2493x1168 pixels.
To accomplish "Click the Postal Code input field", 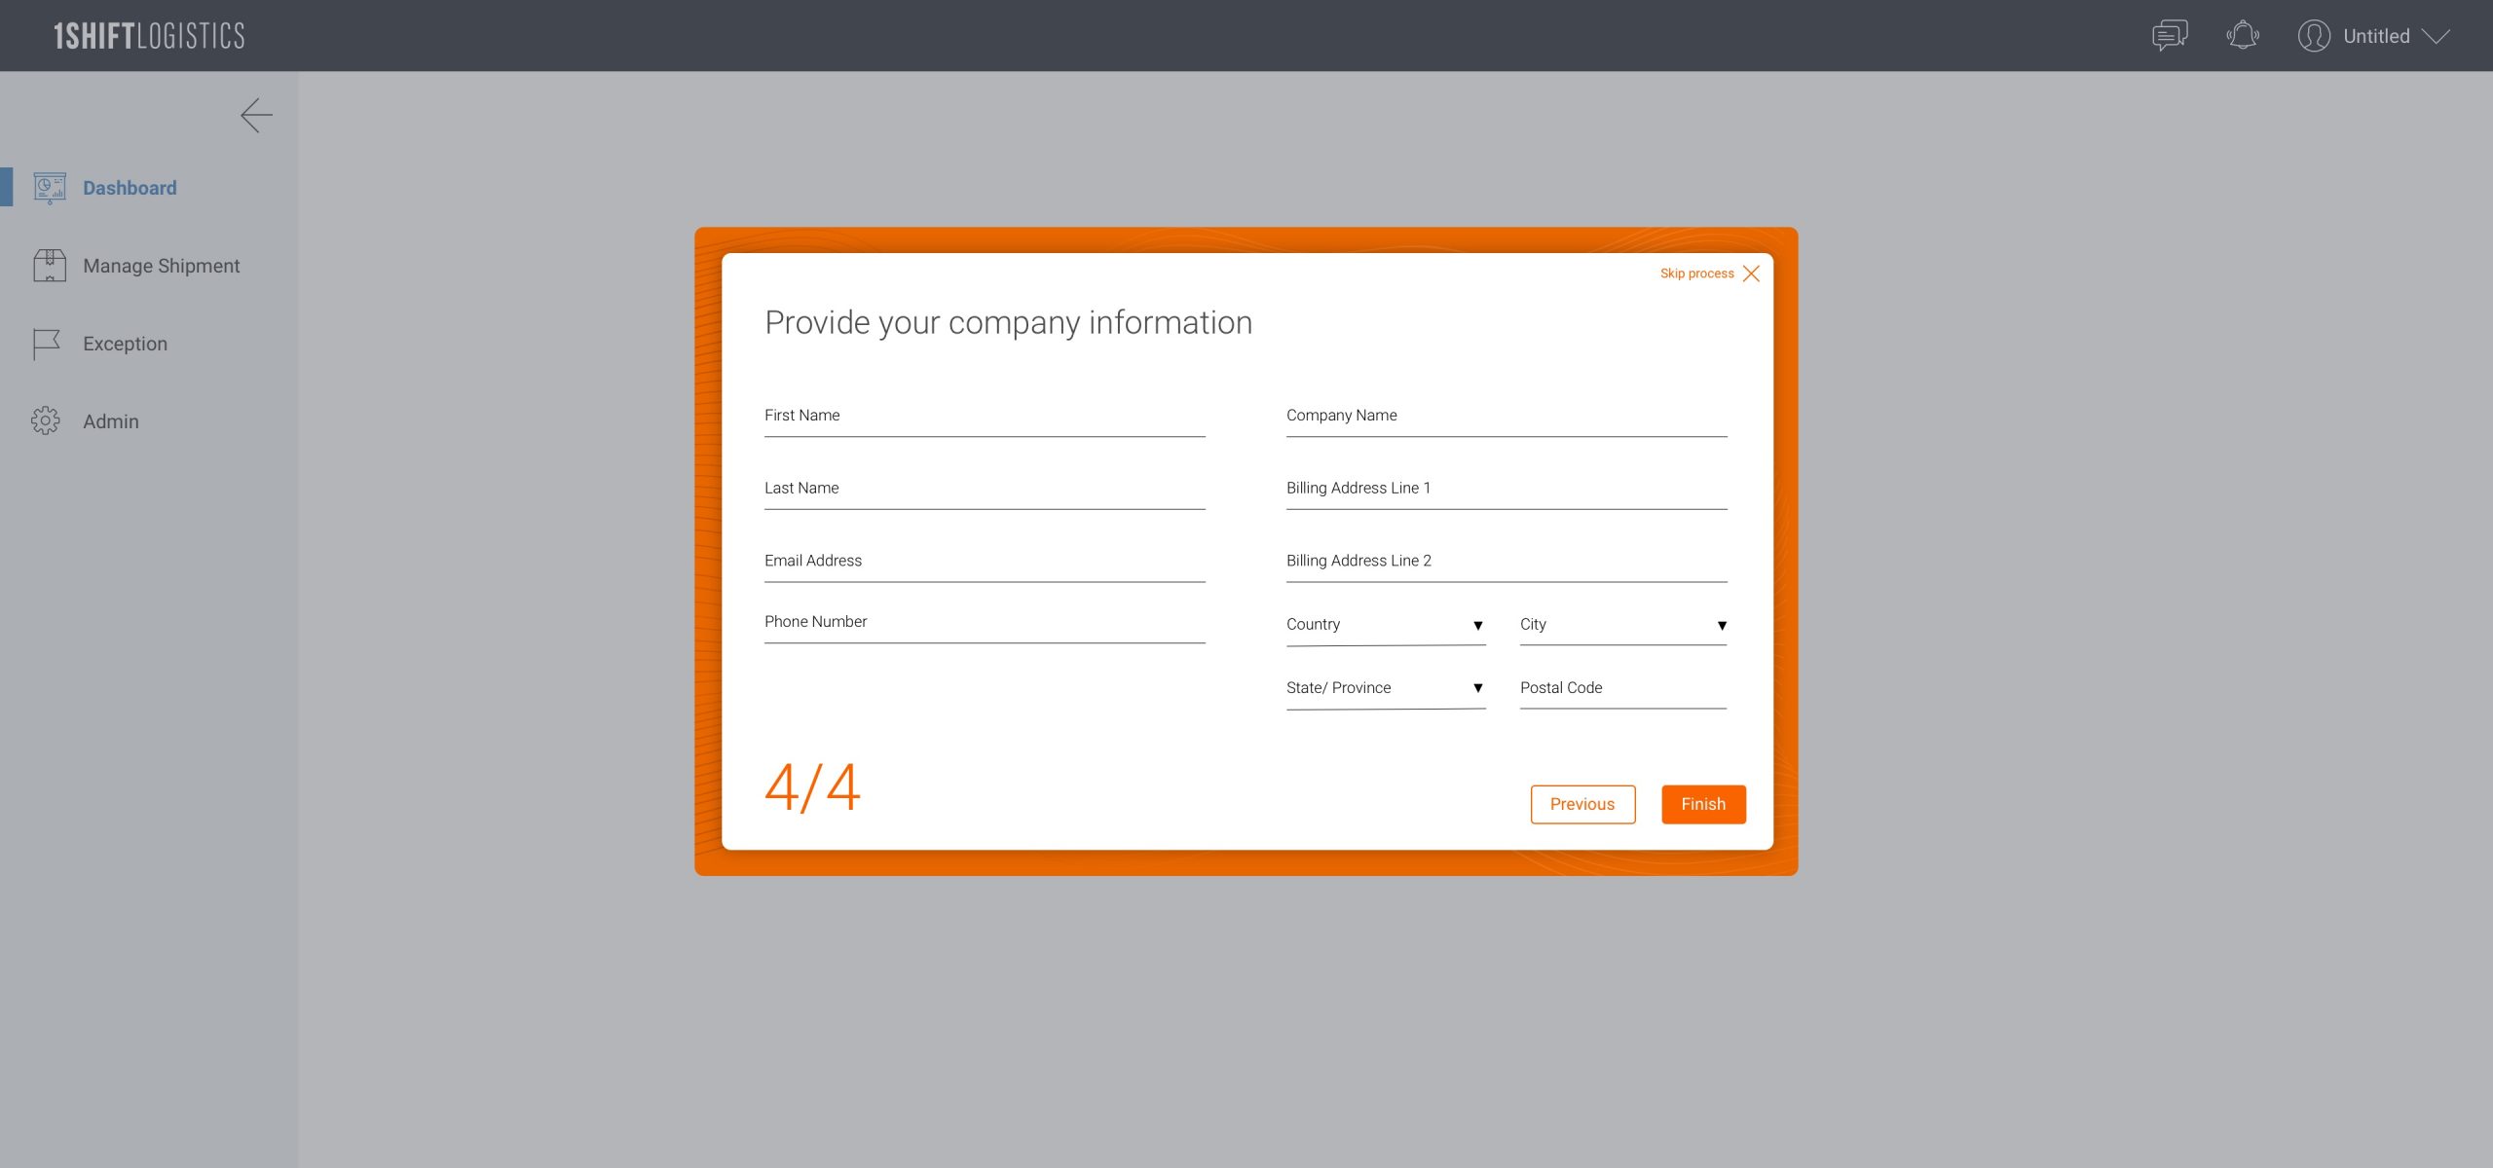I will coord(1621,686).
